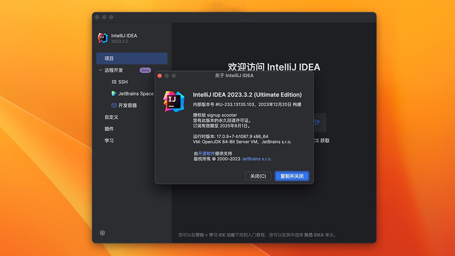Click the Beta badge next to 远程开发
455x256 pixels.
[x=145, y=70]
